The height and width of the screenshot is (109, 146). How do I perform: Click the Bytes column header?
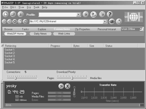tap(80, 46)
